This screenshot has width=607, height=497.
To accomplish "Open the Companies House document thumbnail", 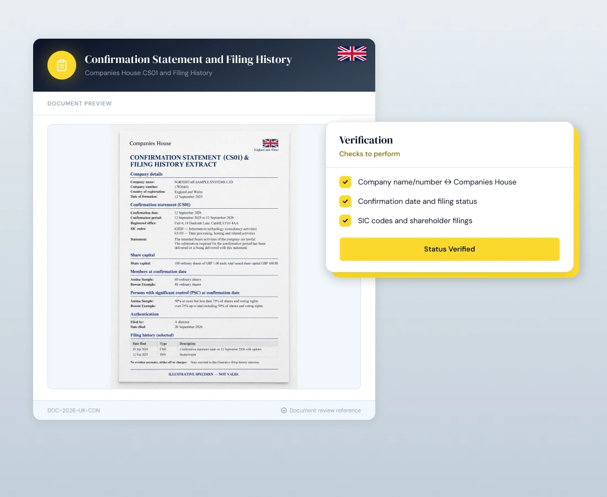I will [x=204, y=256].
